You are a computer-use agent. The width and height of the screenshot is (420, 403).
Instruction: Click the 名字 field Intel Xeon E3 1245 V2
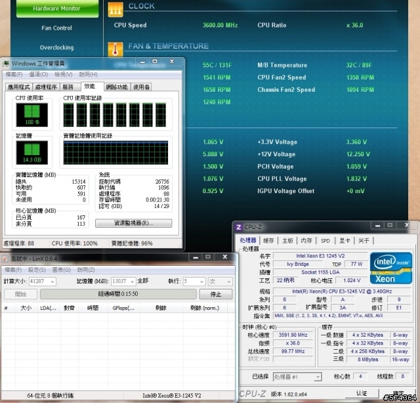point(320,256)
